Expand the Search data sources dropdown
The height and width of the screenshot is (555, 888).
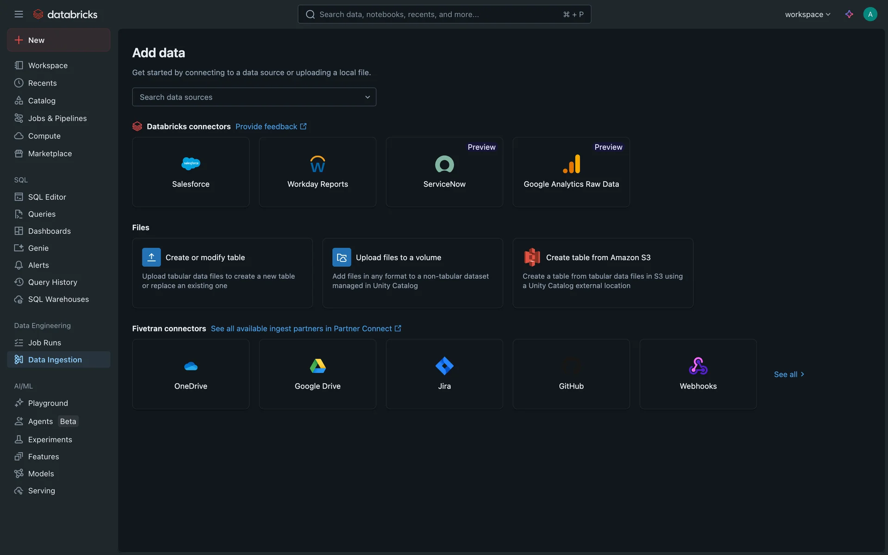click(x=254, y=97)
